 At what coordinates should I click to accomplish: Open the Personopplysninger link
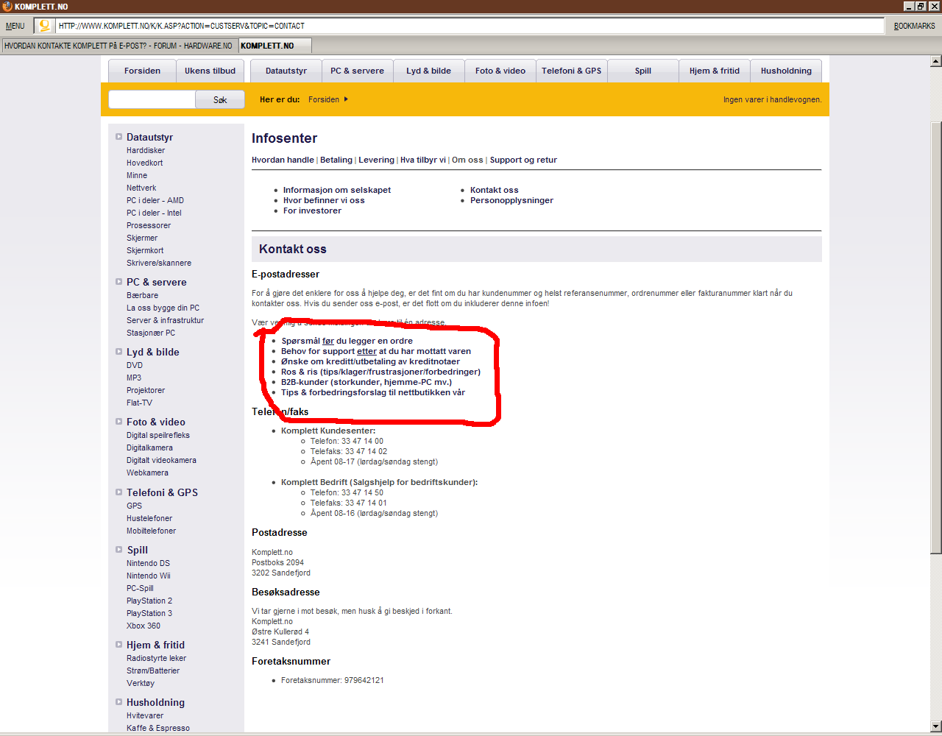[511, 200]
